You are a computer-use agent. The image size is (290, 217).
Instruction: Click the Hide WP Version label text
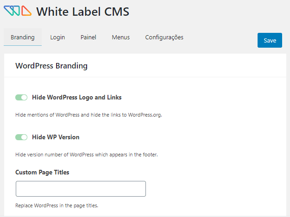[56, 137]
